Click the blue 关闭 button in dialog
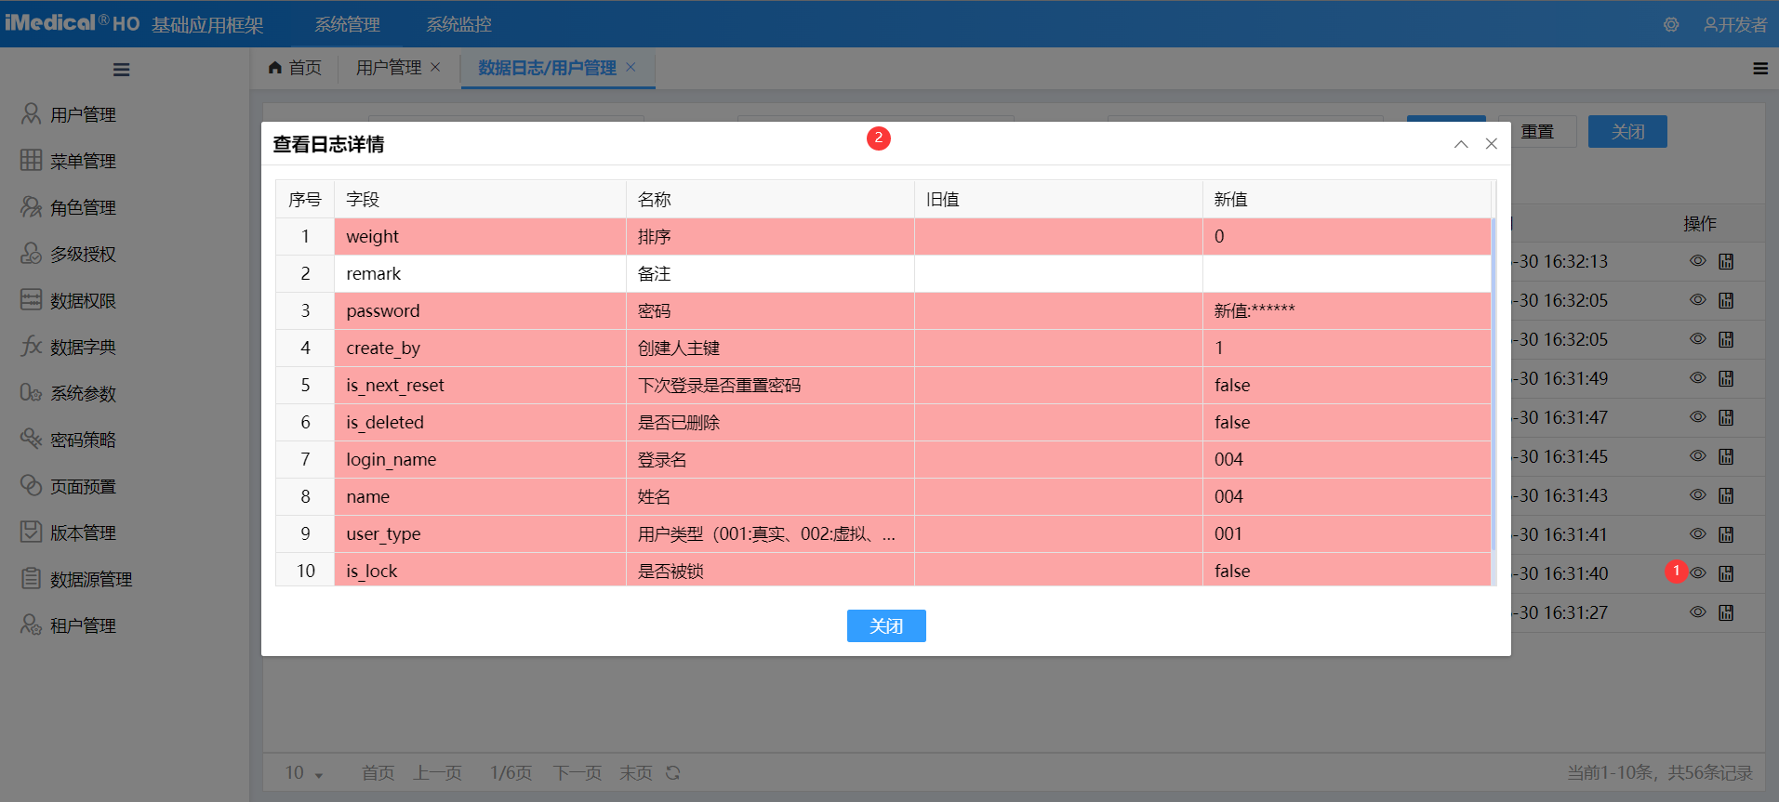1779x802 pixels. 886,626
